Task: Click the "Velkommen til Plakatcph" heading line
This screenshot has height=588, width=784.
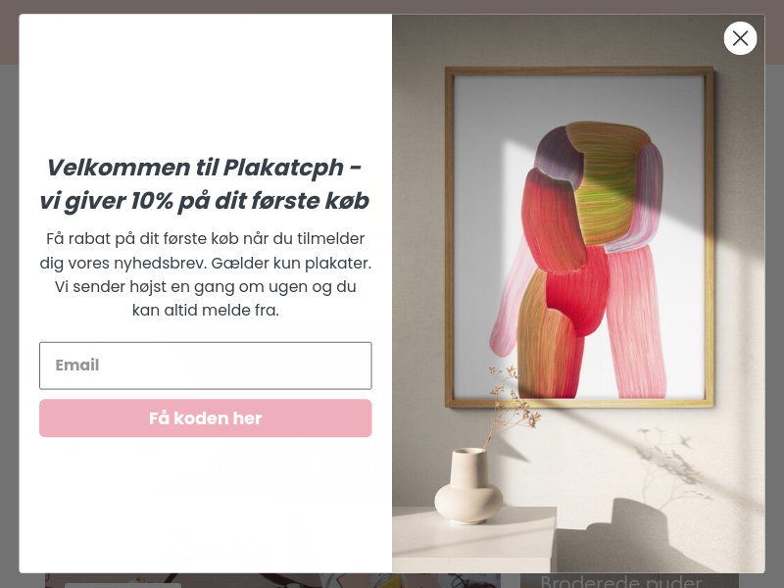Action: (204, 168)
